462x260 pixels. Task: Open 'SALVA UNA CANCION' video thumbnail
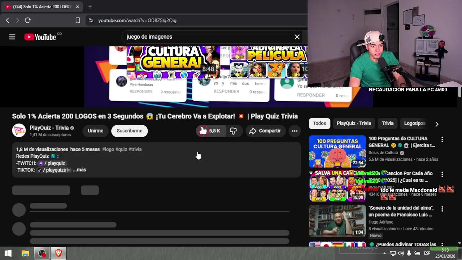coord(337,186)
